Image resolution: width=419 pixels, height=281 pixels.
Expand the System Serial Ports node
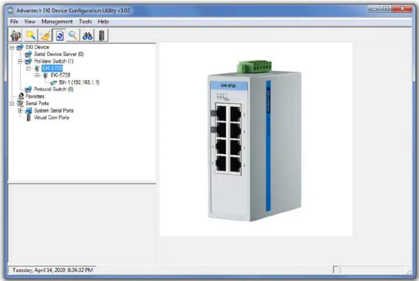(20, 110)
